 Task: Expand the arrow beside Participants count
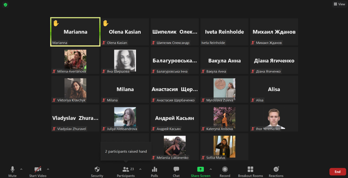tap(140, 169)
